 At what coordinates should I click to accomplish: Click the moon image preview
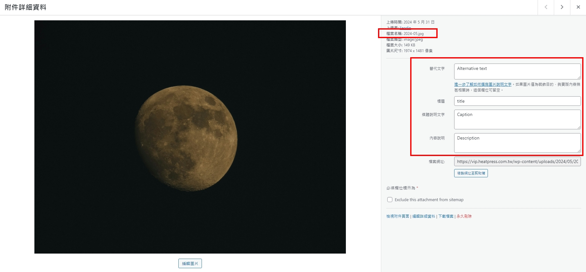click(190, 137)
